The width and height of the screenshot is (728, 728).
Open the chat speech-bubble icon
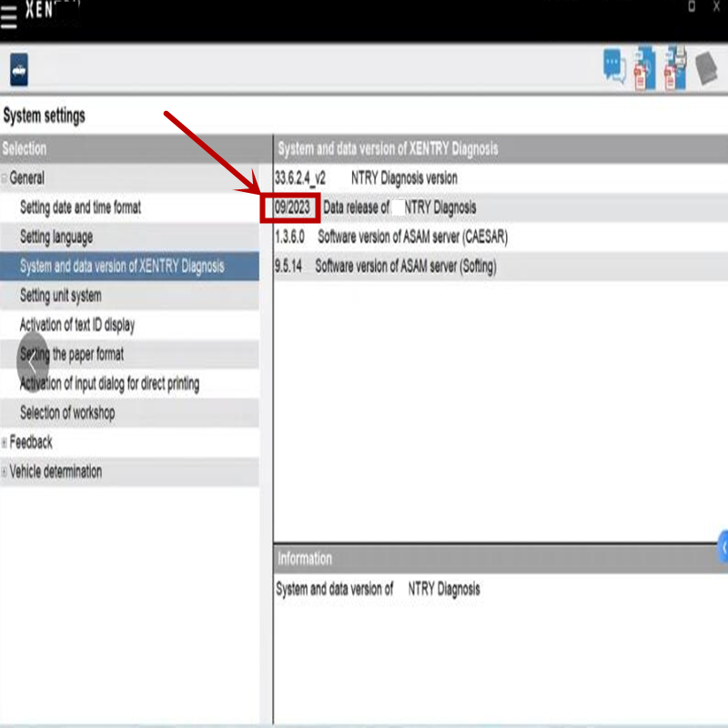[x=615, y=67]
